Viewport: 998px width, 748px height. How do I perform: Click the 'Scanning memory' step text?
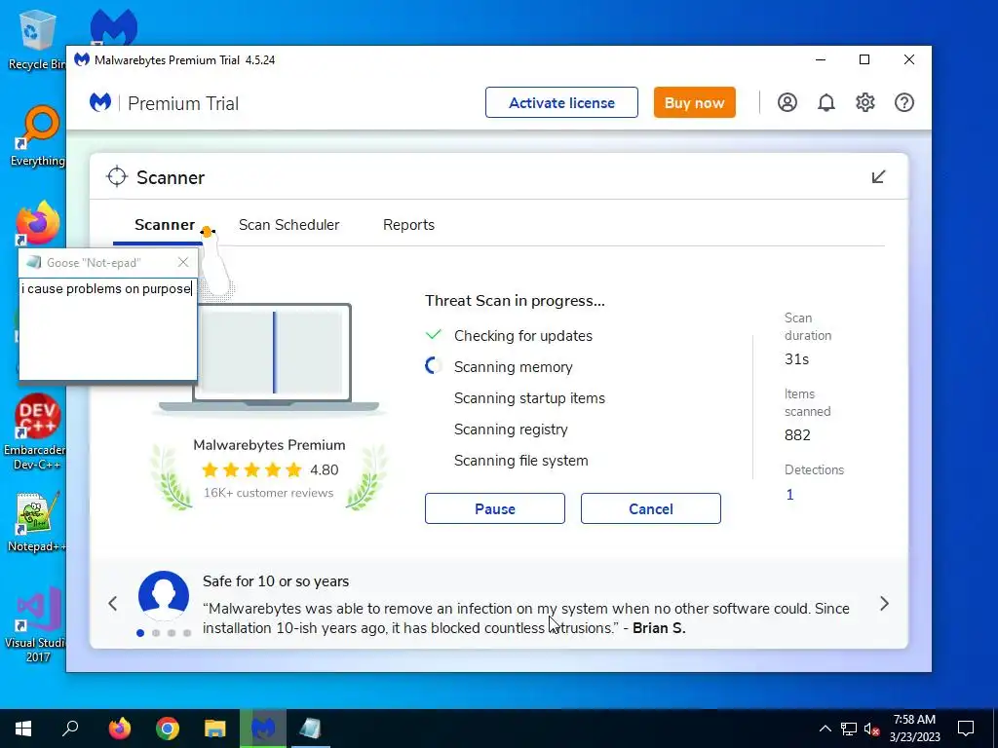(513, 367)
